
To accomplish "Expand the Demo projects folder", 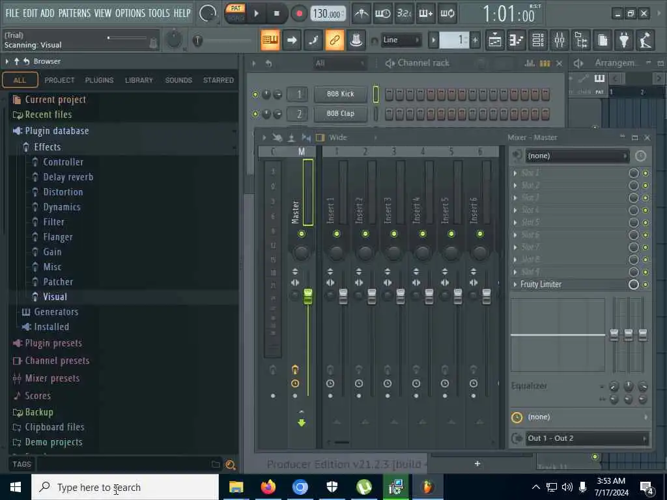I will pyautogui.click(x=53, y=442).
